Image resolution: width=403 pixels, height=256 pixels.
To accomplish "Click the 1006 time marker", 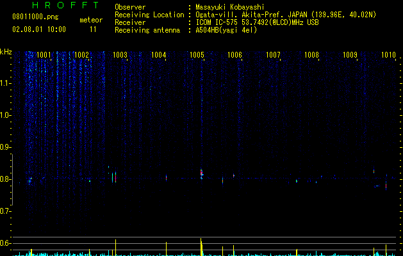I will pos(234,55).
